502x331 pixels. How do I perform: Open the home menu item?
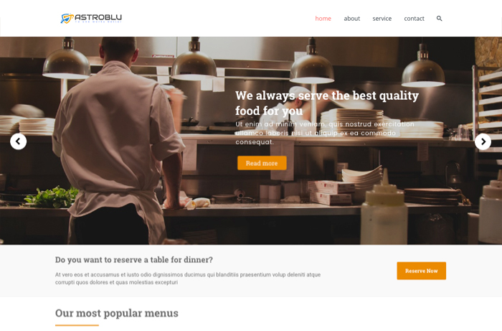click(x=323, y=19)
